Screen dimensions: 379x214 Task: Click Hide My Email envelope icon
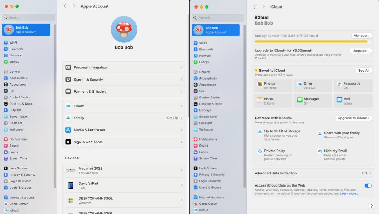(x=320, y=151)
